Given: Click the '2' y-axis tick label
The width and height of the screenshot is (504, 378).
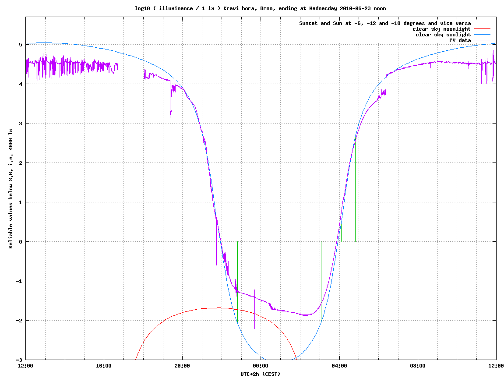Looking at the screenshot, I should coord(21,163).
